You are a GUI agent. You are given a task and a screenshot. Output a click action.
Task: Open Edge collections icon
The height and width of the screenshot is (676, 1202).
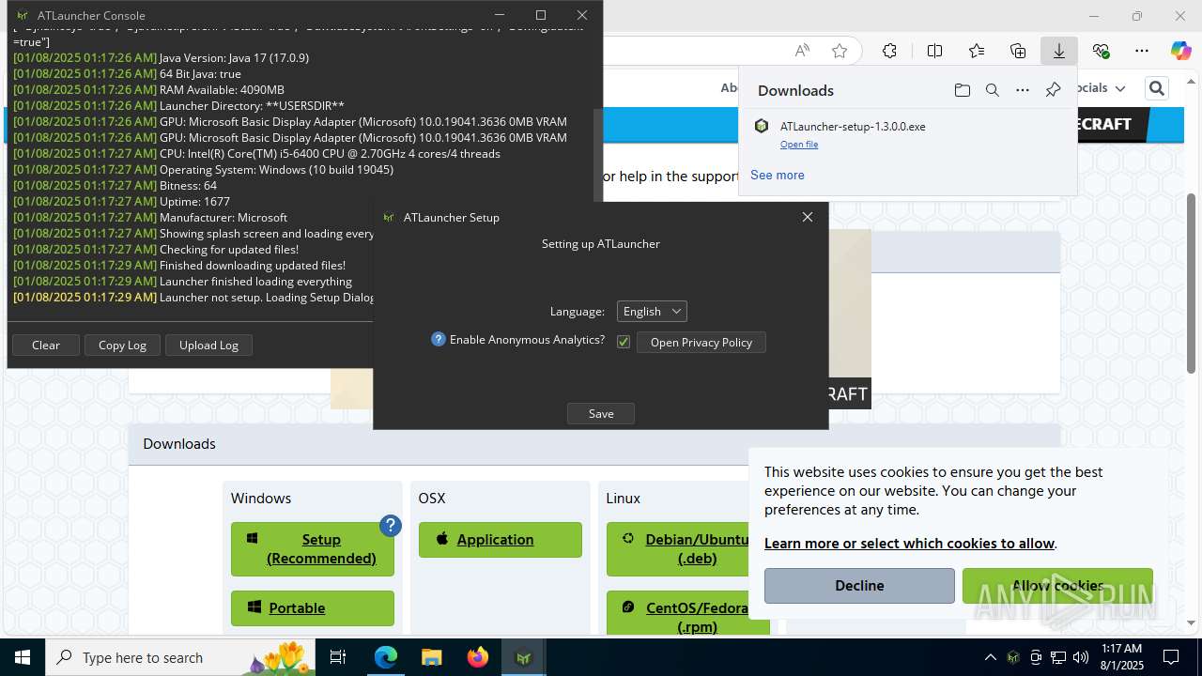point(1018,51)
